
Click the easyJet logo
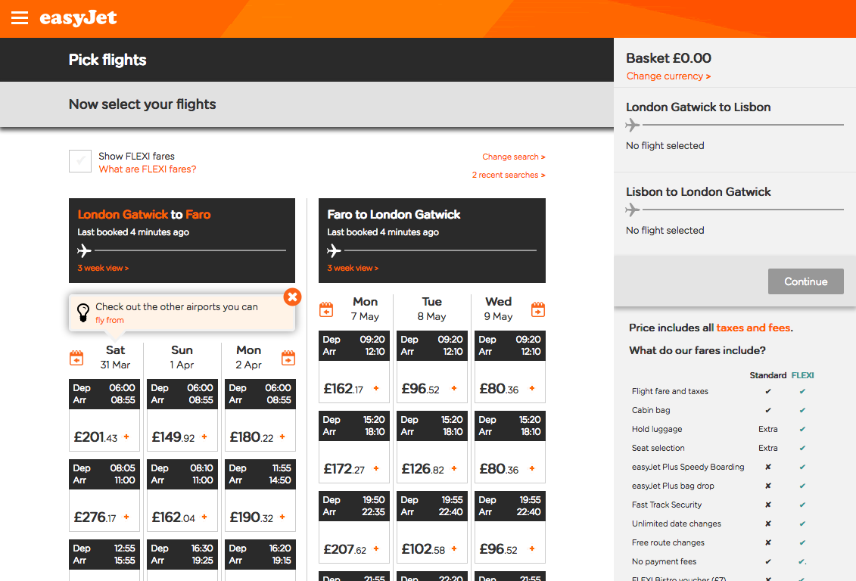coord(78,18)
